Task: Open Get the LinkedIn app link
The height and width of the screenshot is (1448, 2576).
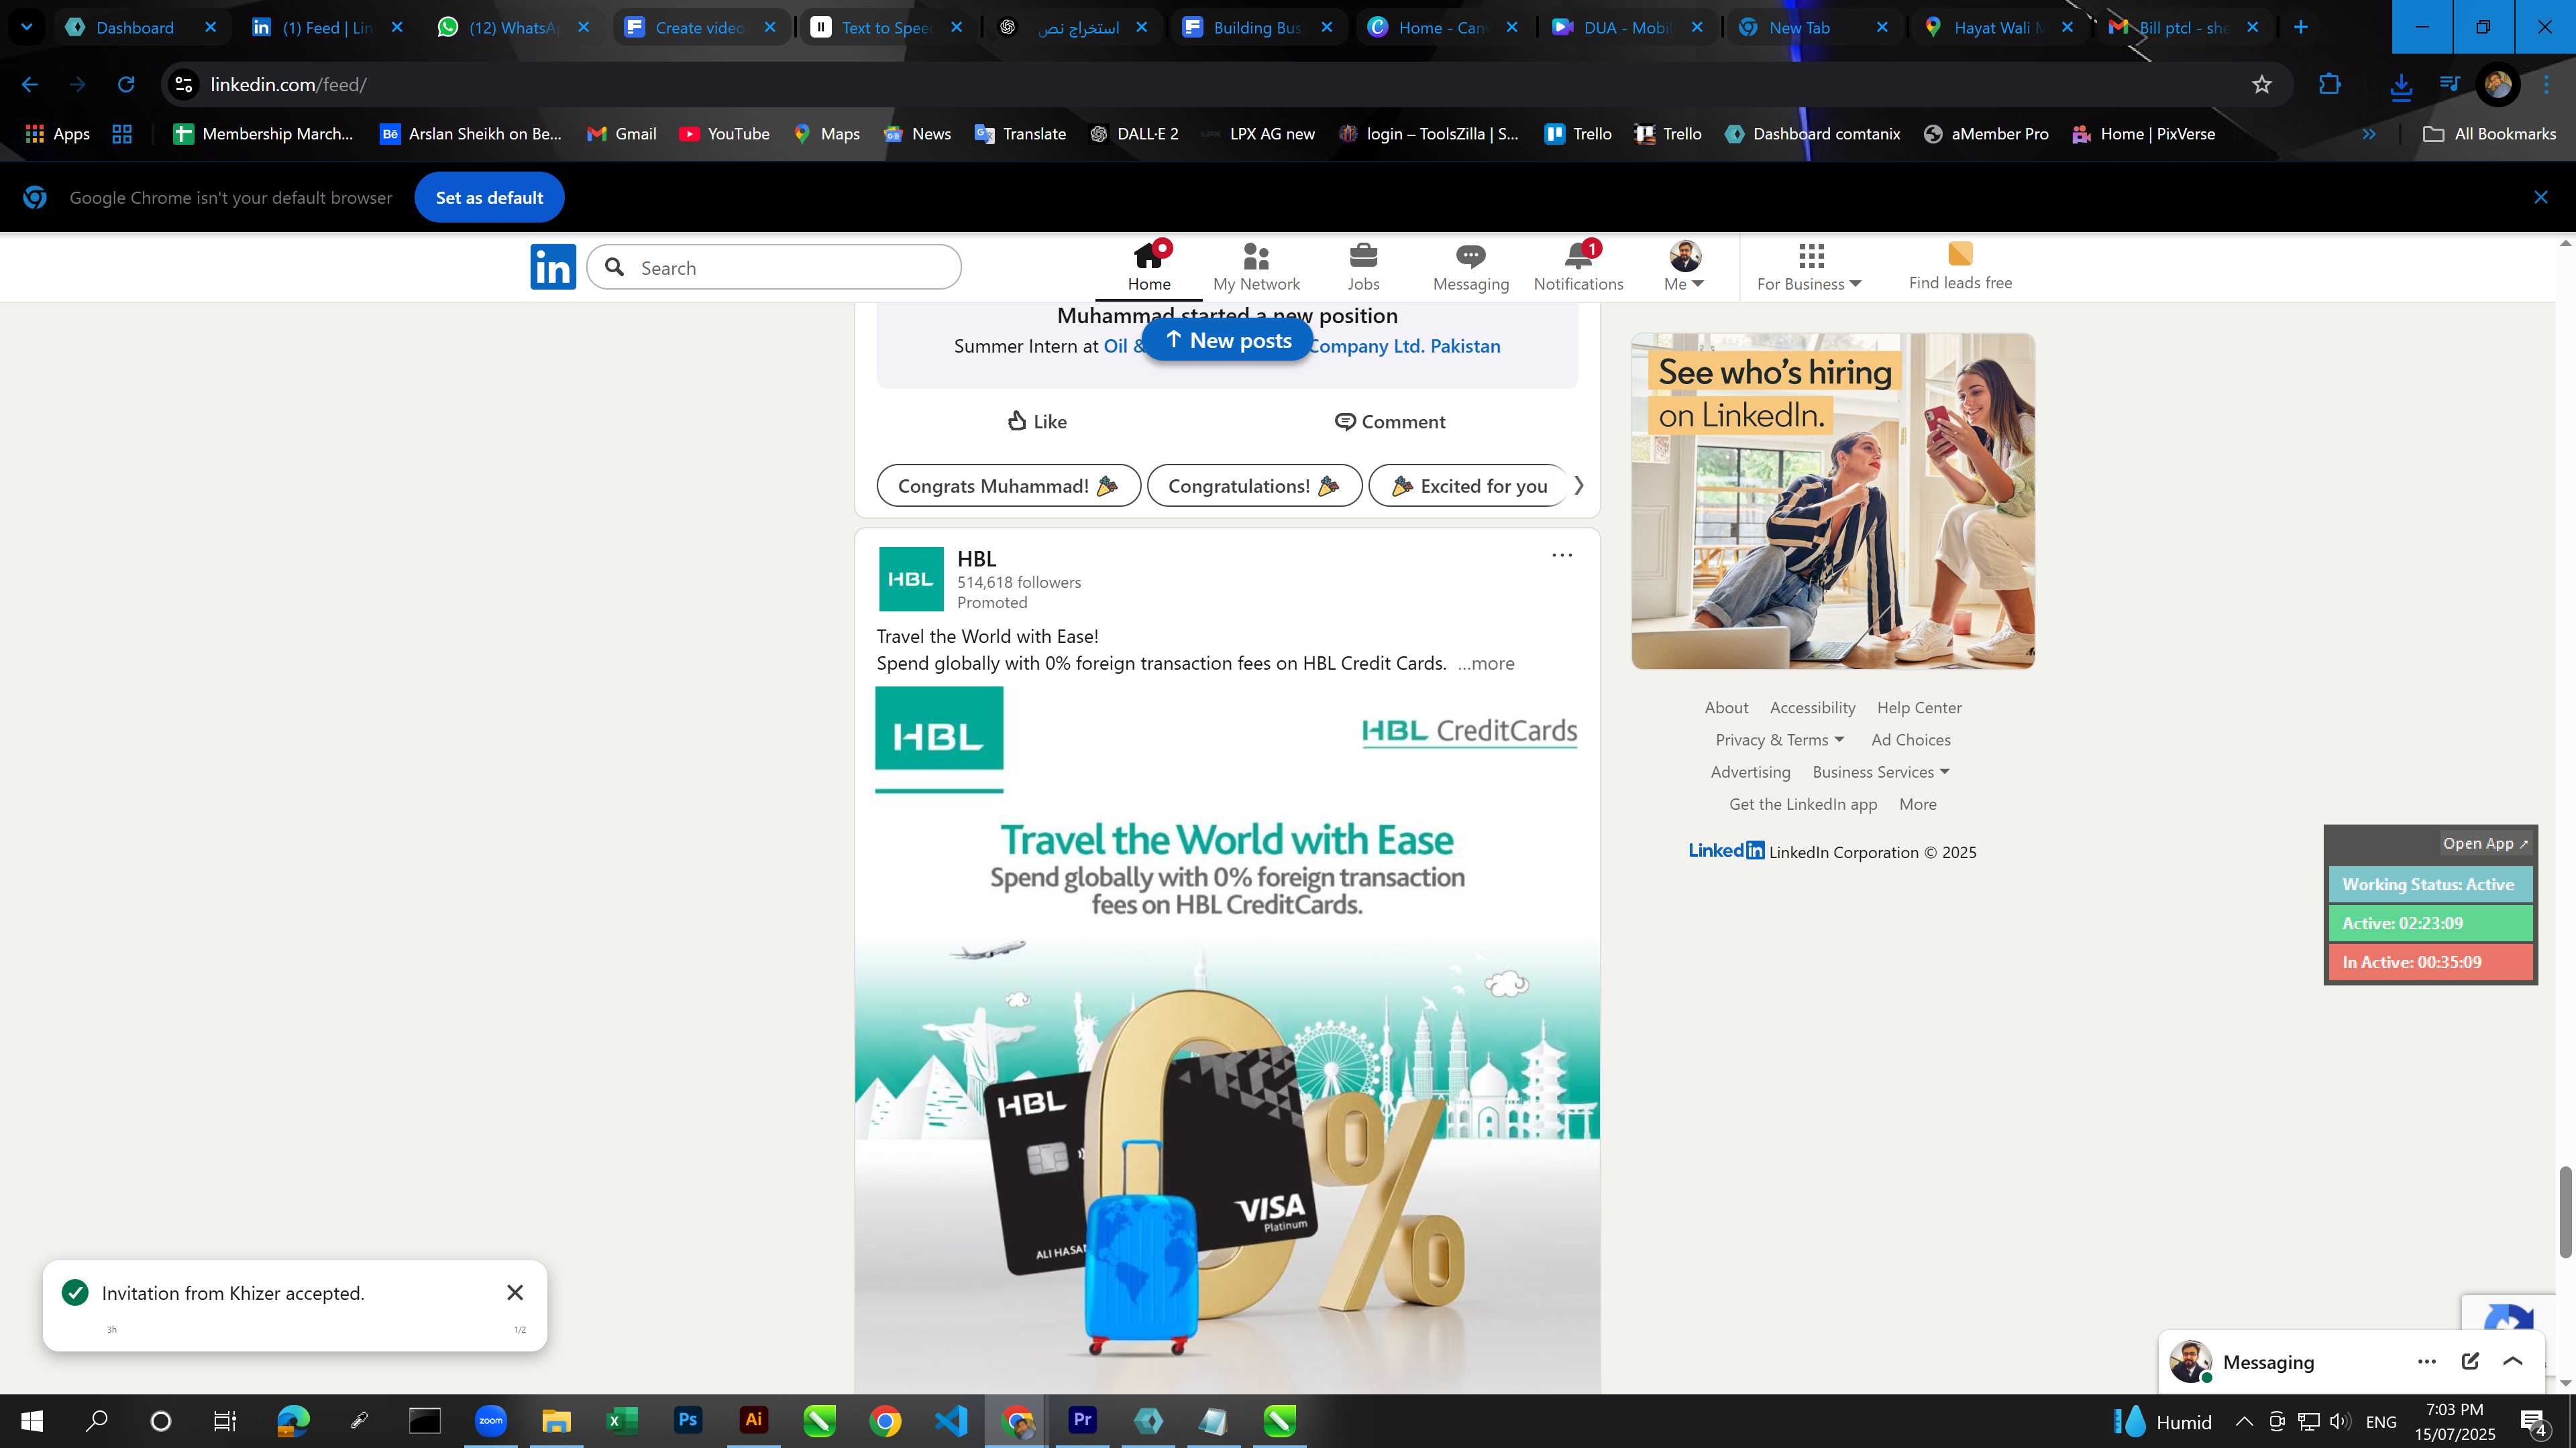Action: (x=1803, y=804)
